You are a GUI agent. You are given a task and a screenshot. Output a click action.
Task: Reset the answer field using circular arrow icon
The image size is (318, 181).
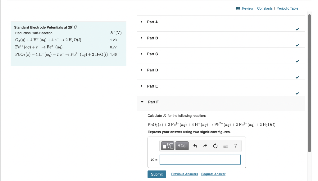[x=215, y=146]
